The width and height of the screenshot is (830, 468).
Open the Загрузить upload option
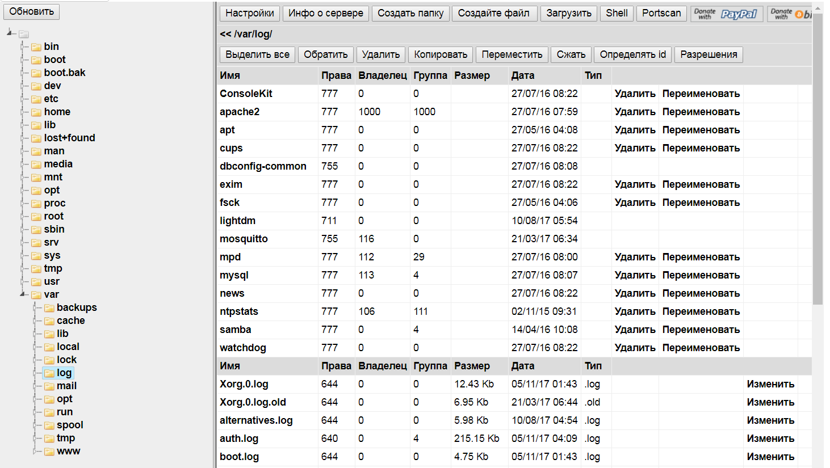point(569,13)
